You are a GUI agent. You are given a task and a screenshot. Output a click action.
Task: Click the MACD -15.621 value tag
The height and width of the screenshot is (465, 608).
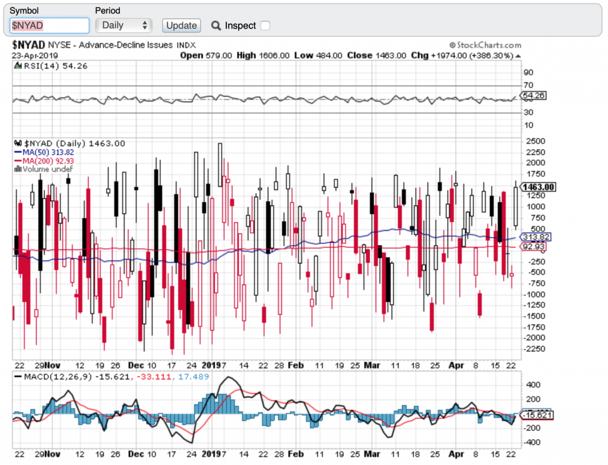click(537, 415)
